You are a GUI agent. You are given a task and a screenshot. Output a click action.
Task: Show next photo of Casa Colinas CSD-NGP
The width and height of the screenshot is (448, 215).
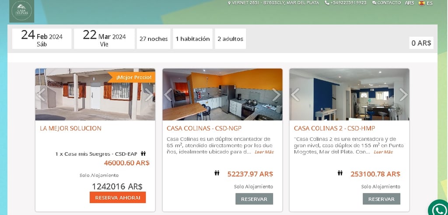[276, 95]
